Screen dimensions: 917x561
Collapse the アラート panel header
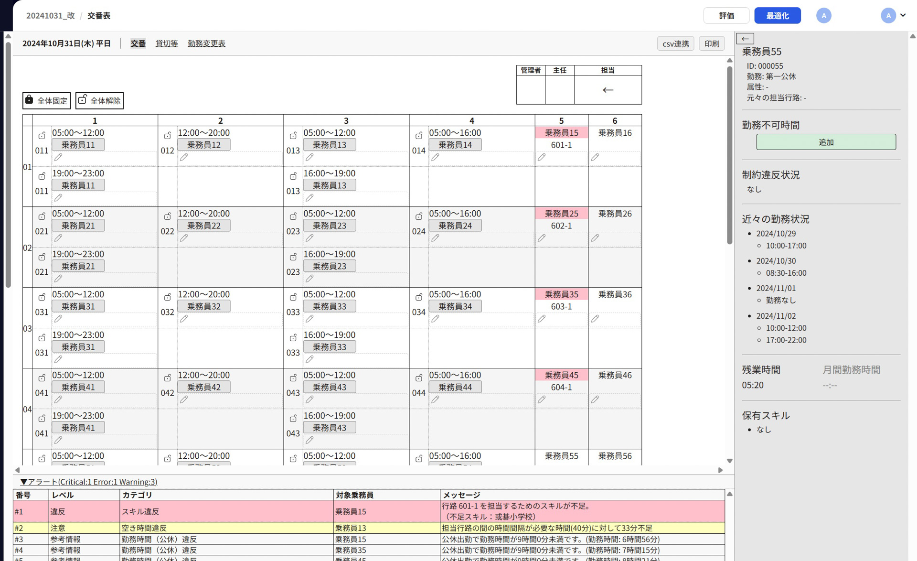coord(89,482)
